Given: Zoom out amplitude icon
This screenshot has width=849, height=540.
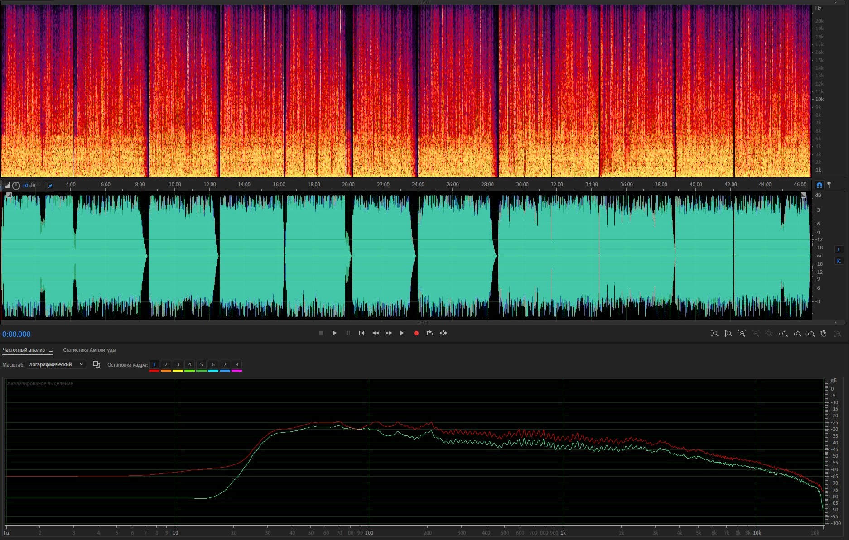Looking at the screenshot, I should [728, 334].
